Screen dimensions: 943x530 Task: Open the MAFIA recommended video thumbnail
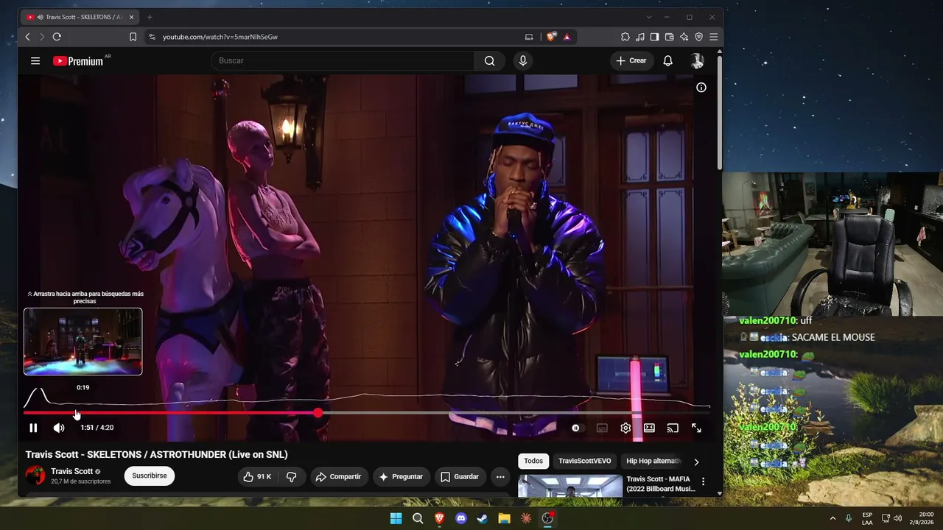click(x=570, y=487)
